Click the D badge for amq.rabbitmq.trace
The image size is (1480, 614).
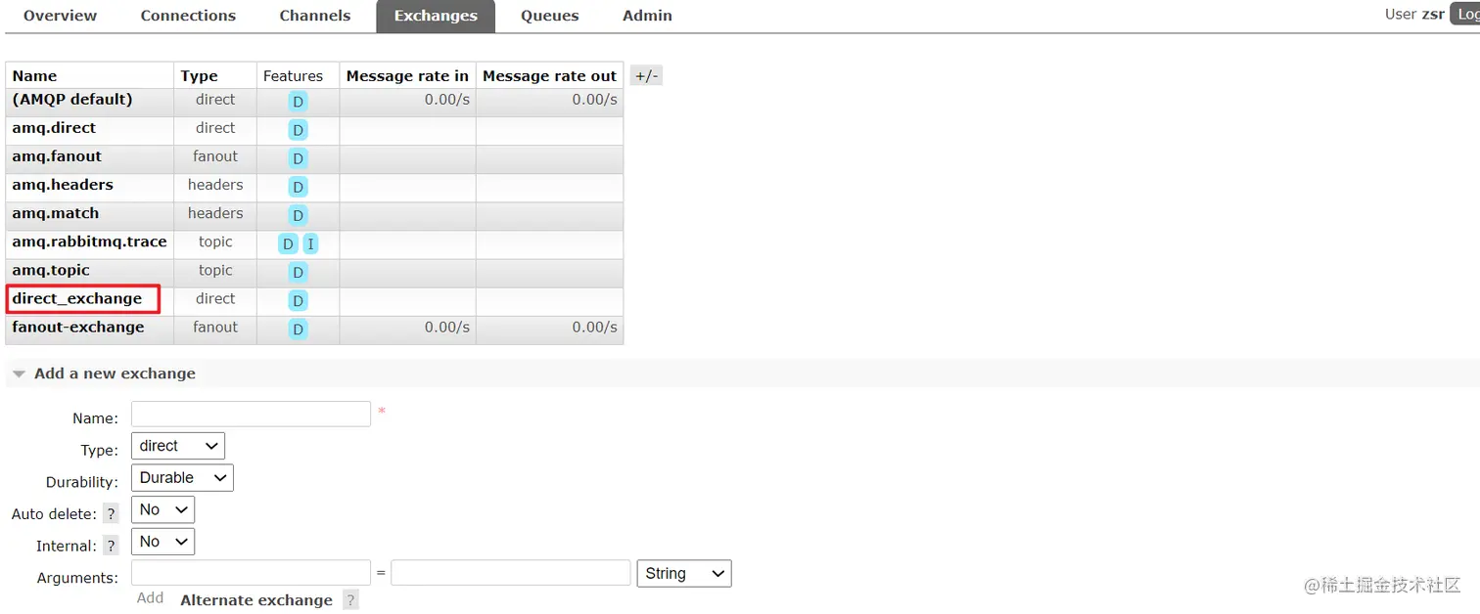point(288,243)
